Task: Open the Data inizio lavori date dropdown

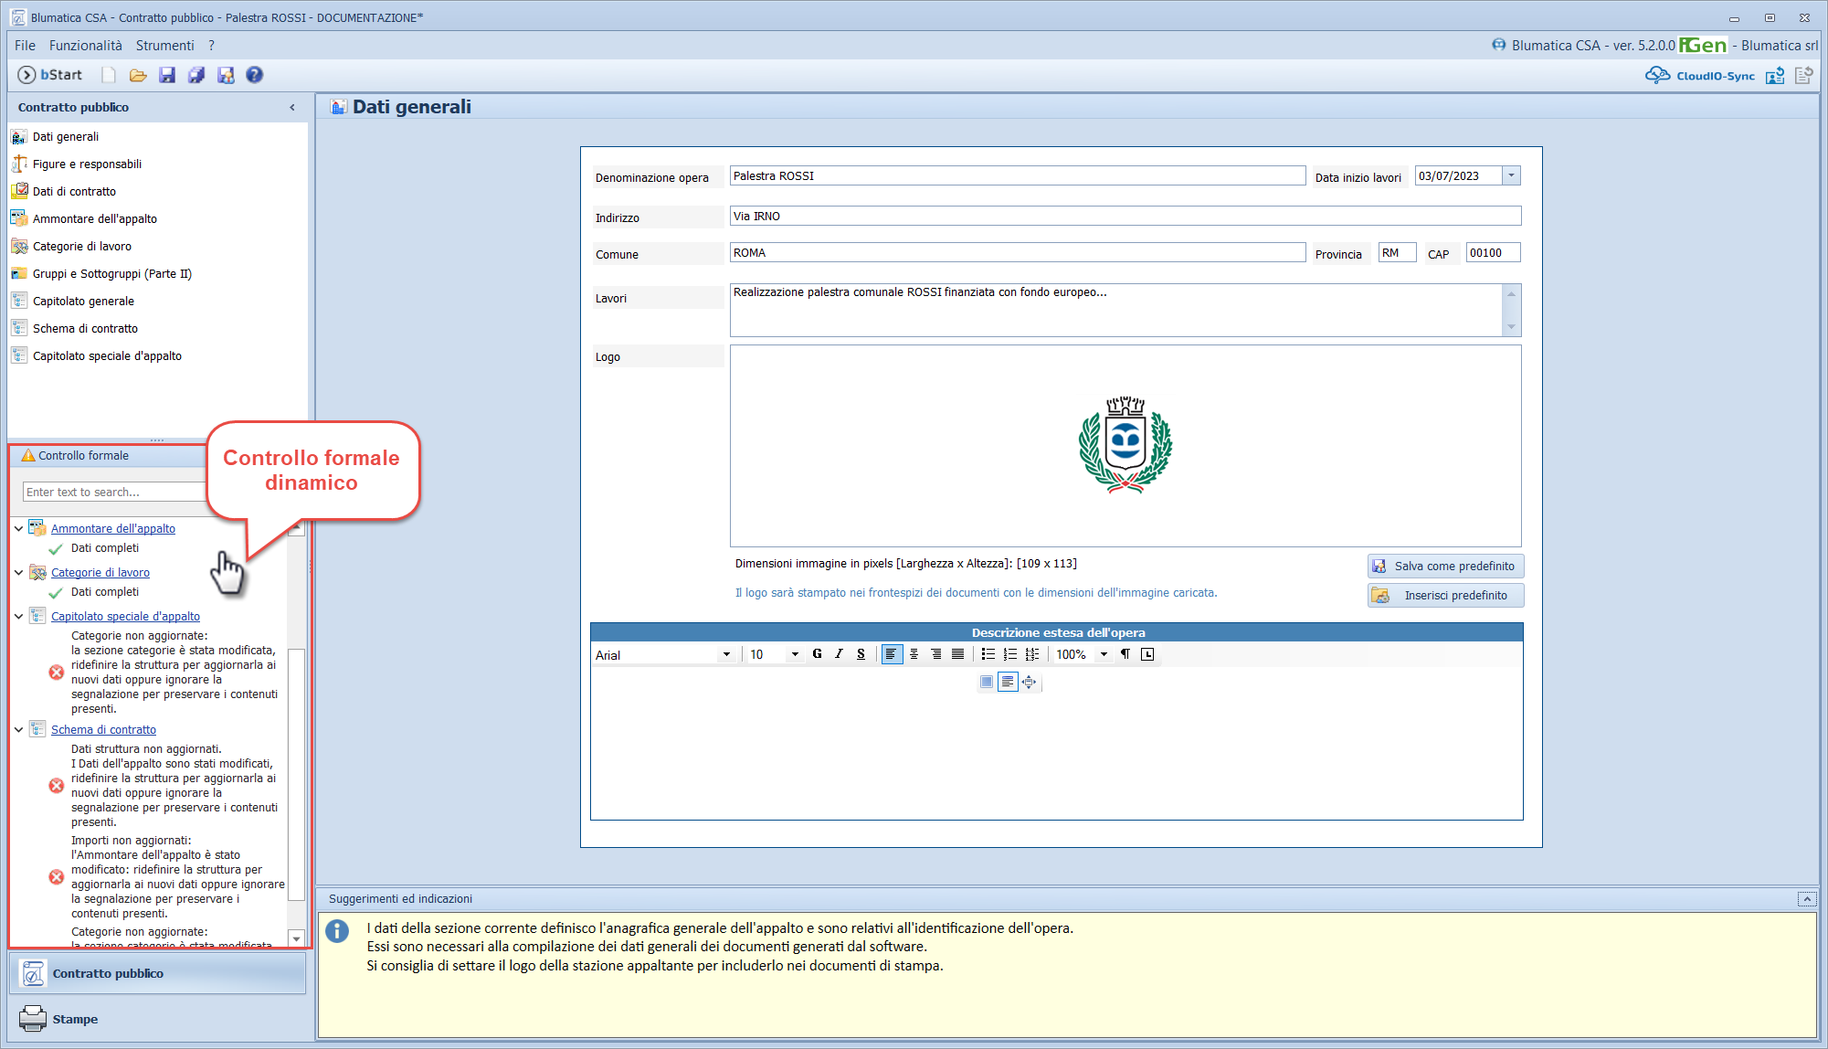Action: pyautogui.click(x=1511, y=175)
